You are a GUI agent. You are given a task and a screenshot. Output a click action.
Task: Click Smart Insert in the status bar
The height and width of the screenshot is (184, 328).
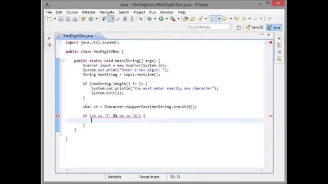pyautogui.click(x=149, y=177)
